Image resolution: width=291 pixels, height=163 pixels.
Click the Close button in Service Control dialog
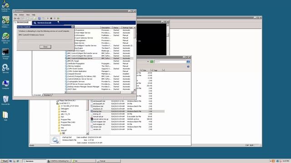(x=45, y=47)
